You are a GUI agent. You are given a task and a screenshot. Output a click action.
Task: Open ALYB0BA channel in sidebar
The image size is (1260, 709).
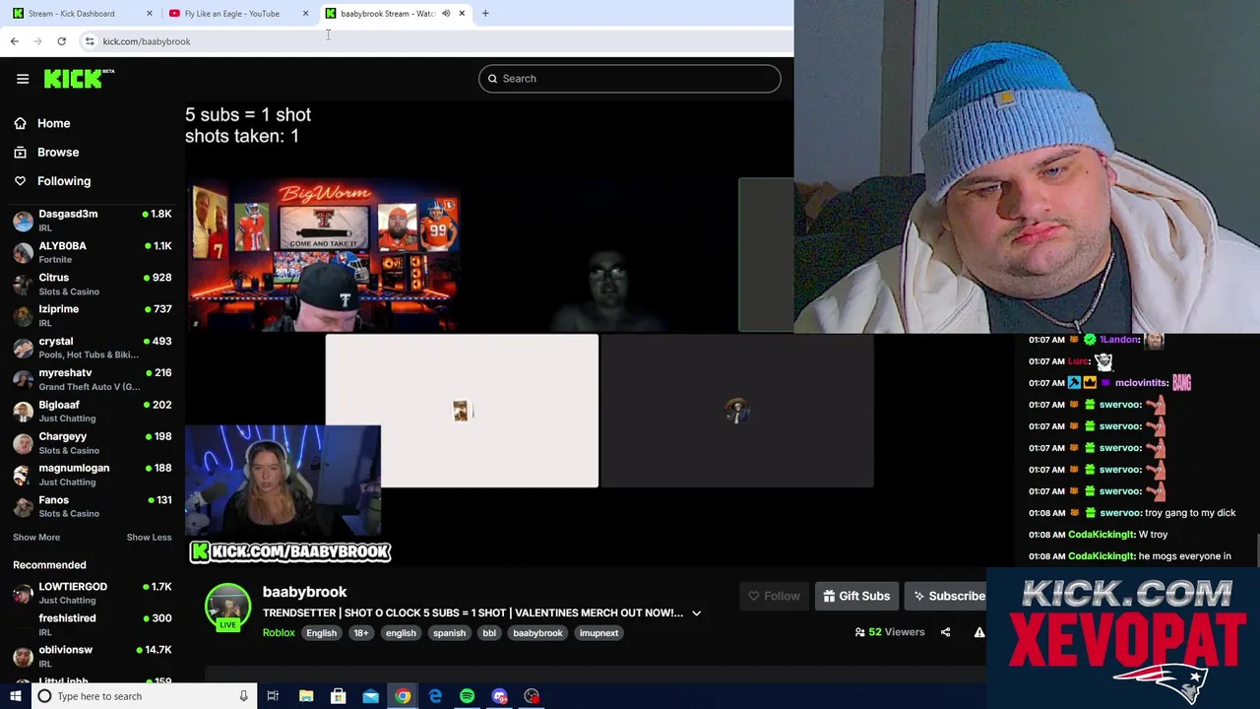click(93, 252)
